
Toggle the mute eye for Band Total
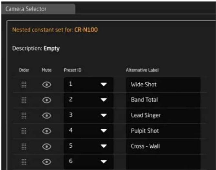[47, 100]
